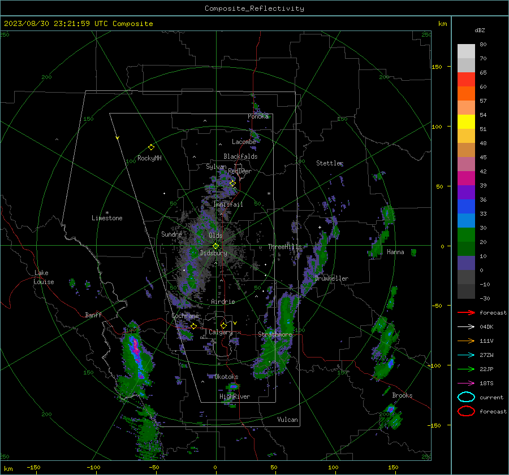Click the yellow diamond marker above Calgary
Viewport: 509px width, 475px height.
(223, 325)
